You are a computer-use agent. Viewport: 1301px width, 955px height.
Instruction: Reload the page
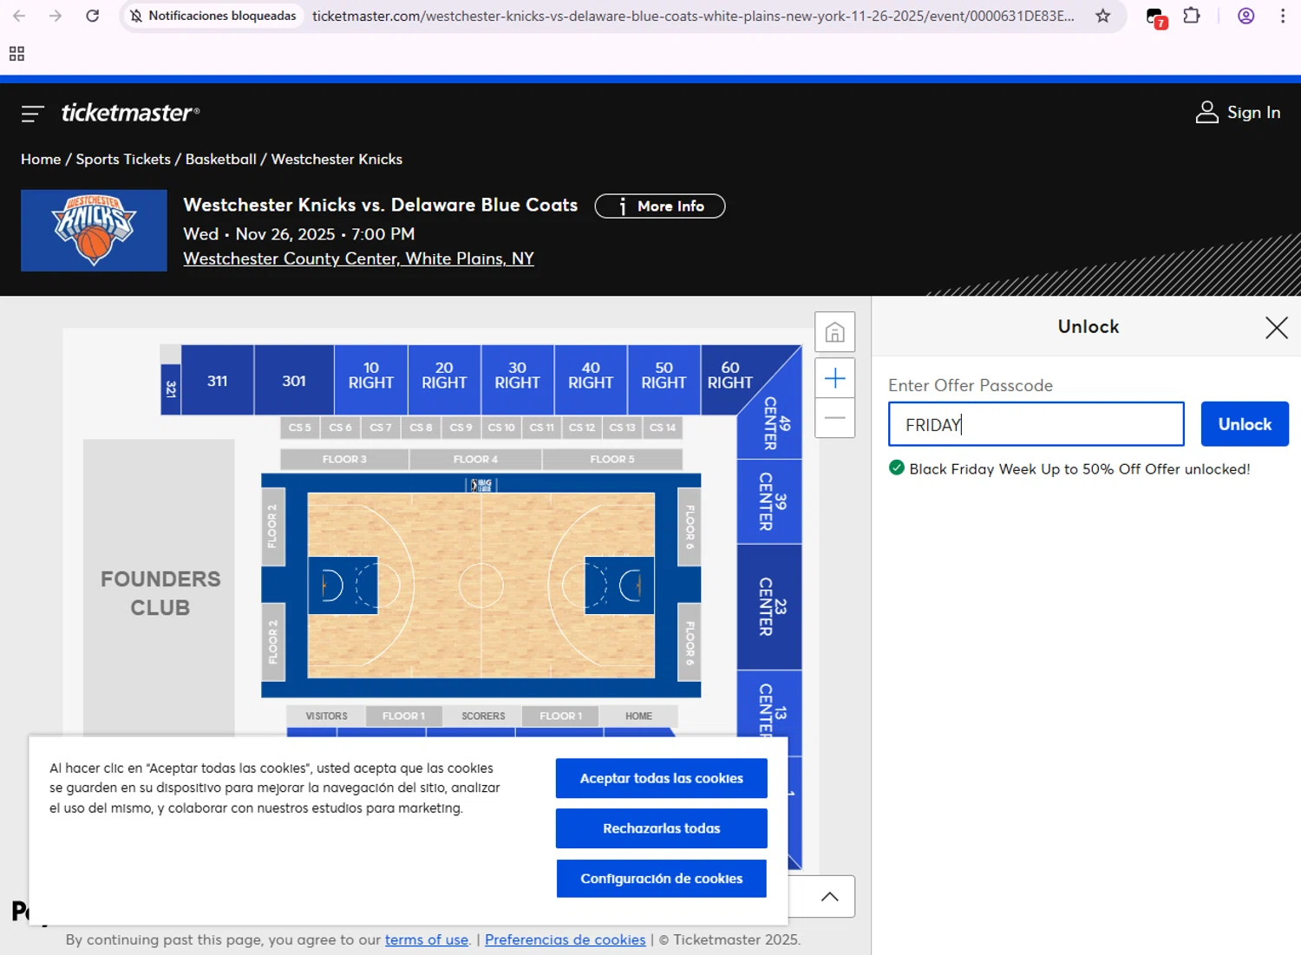(92, 16)
